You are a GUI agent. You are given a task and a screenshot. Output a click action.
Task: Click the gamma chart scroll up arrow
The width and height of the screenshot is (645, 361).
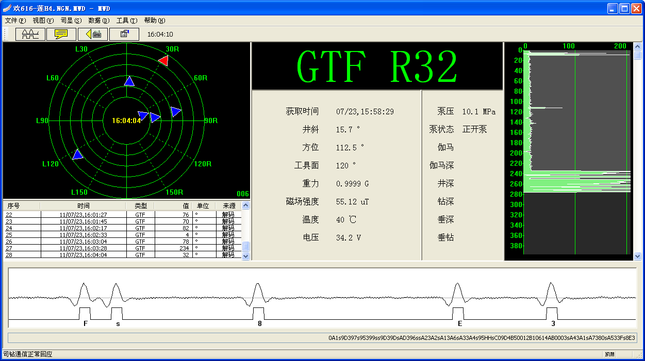pyautogui.click(x=638, y=47)
